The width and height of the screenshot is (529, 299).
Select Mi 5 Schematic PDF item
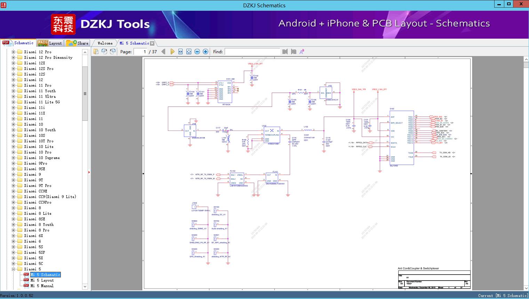point(45,275)
